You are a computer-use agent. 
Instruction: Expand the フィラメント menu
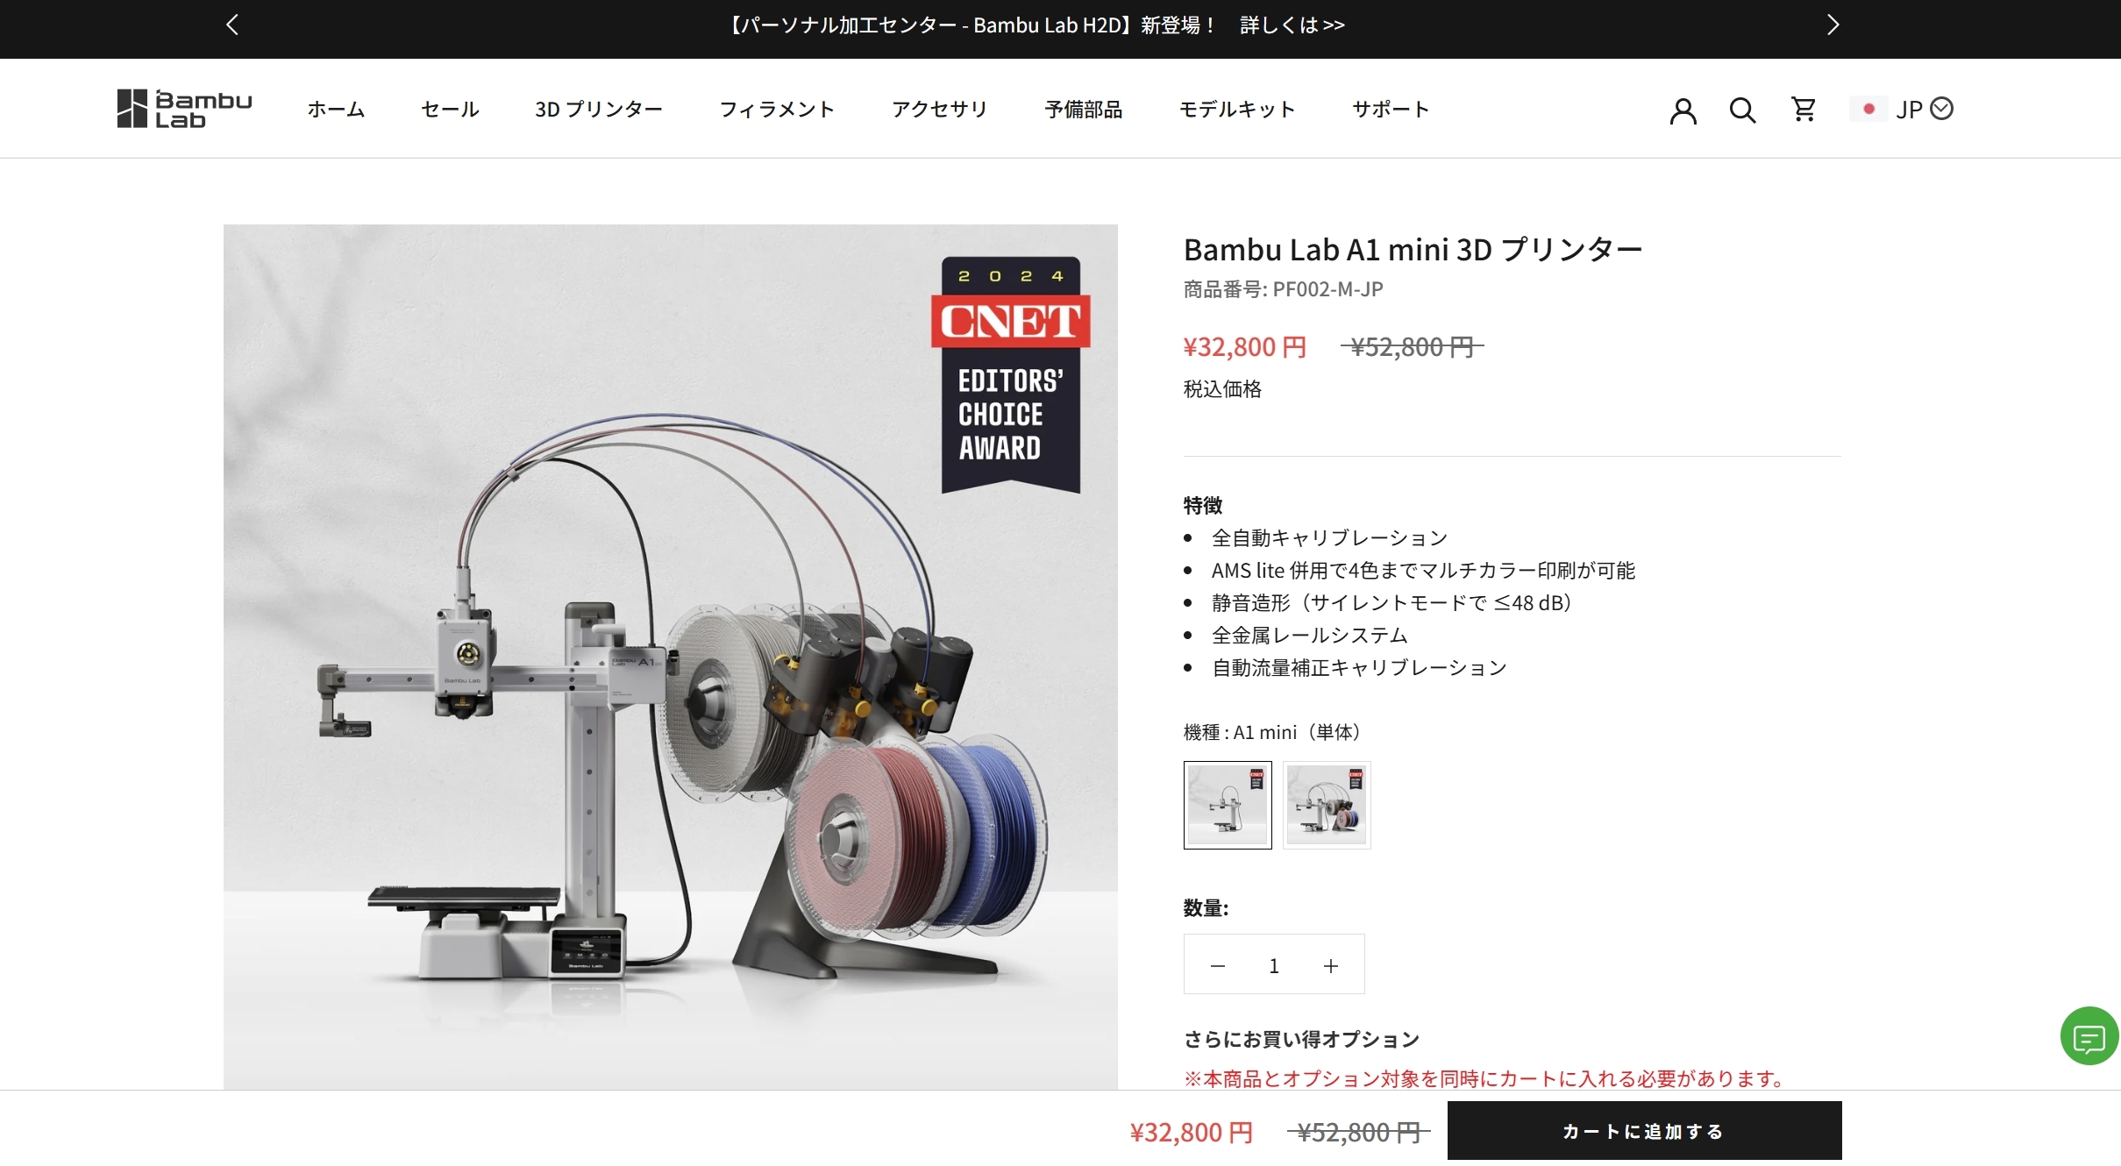click(x=777, y=110)
